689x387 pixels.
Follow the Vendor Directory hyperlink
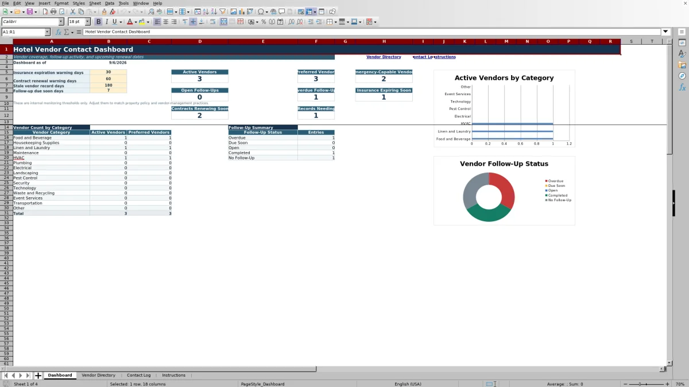click(384, 57)
